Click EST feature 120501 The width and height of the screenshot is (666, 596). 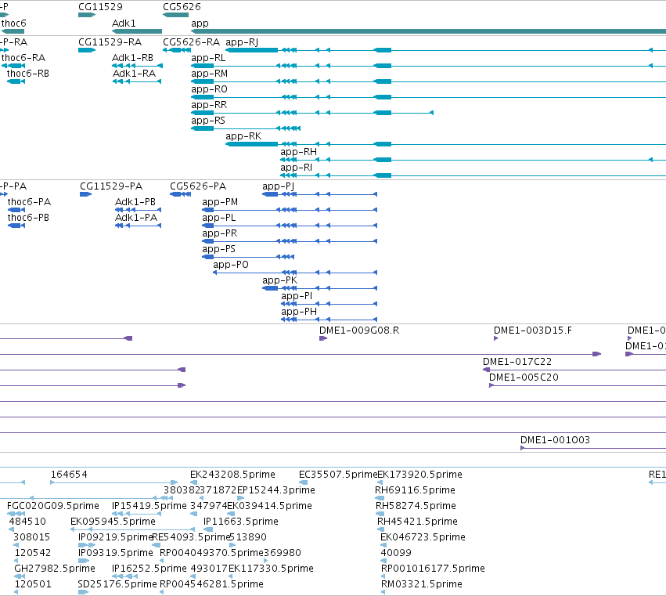pos(33,584)
